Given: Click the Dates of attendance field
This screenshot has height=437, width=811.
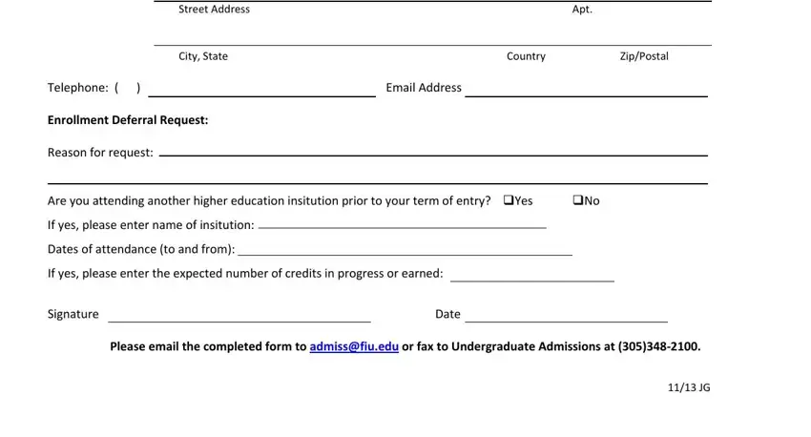Looking at the screenshot, I should [405, 248].
